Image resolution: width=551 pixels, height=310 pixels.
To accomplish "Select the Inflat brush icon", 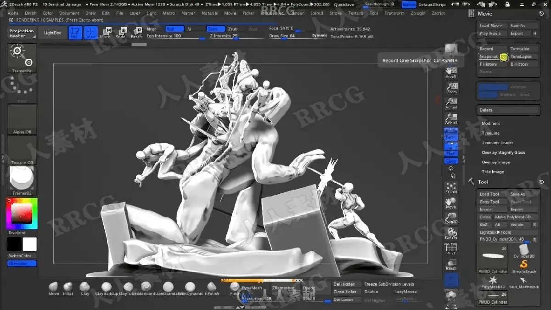I will pos(68,288).
